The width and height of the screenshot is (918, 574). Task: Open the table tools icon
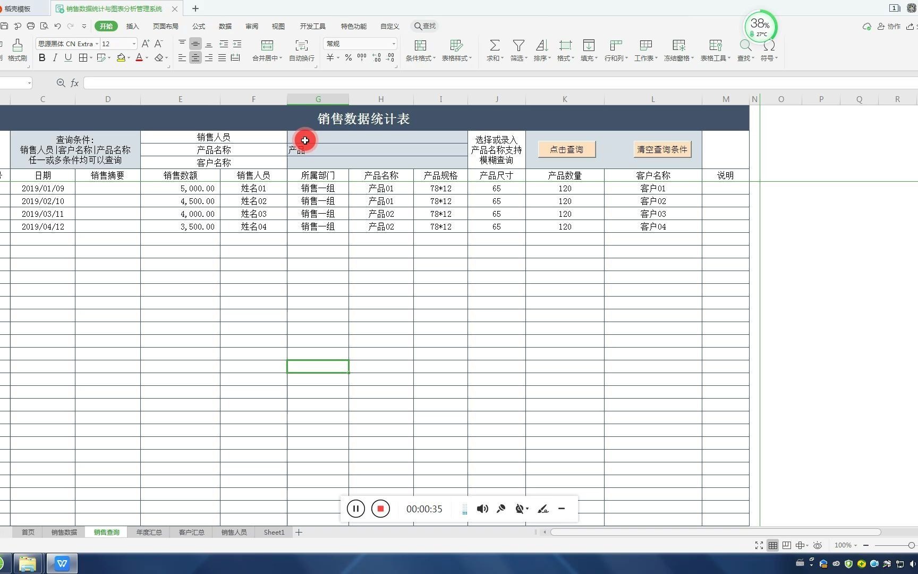click(x=715, y=46)
